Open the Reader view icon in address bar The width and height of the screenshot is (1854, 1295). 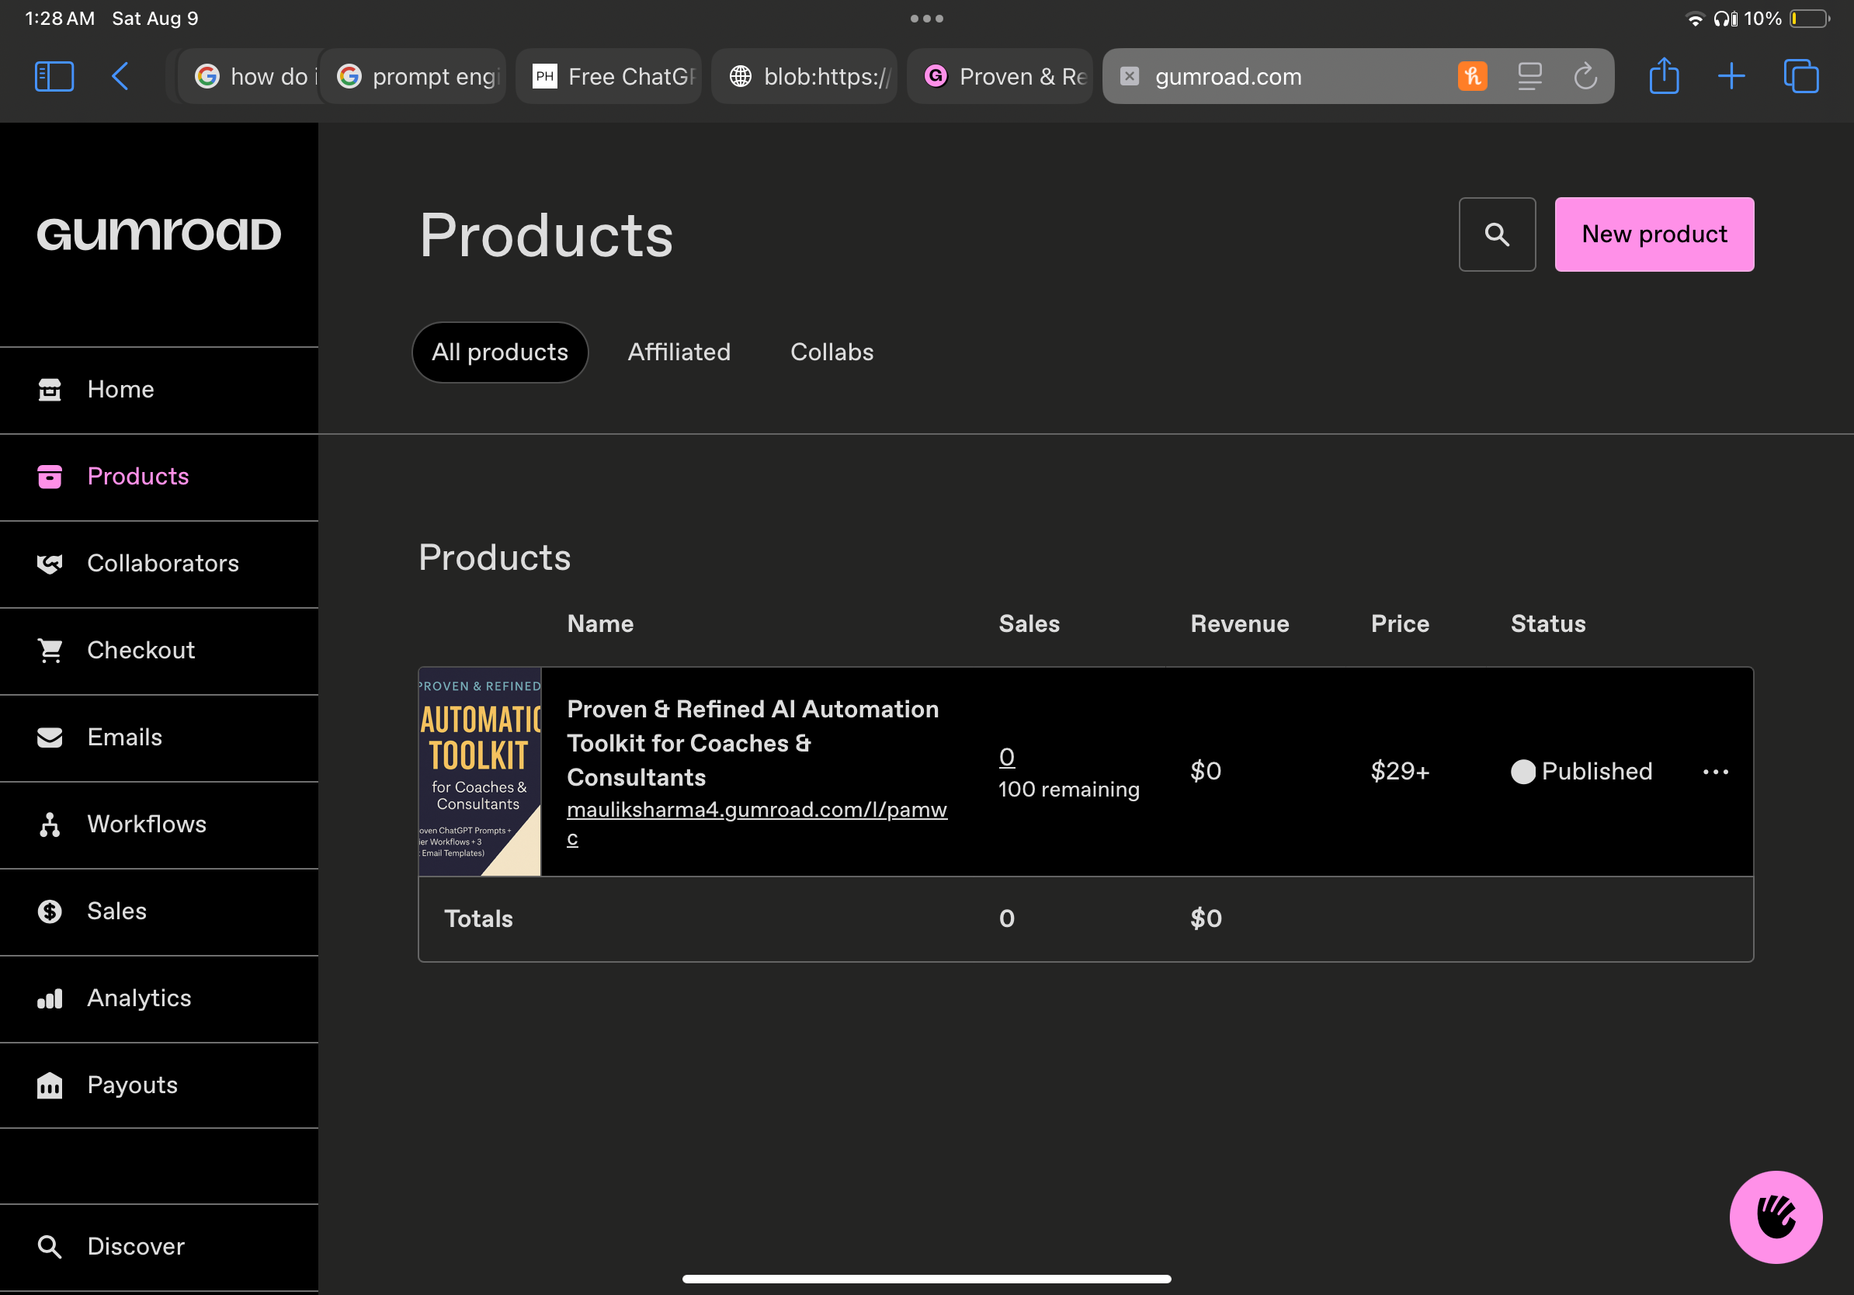[1529, 77]
